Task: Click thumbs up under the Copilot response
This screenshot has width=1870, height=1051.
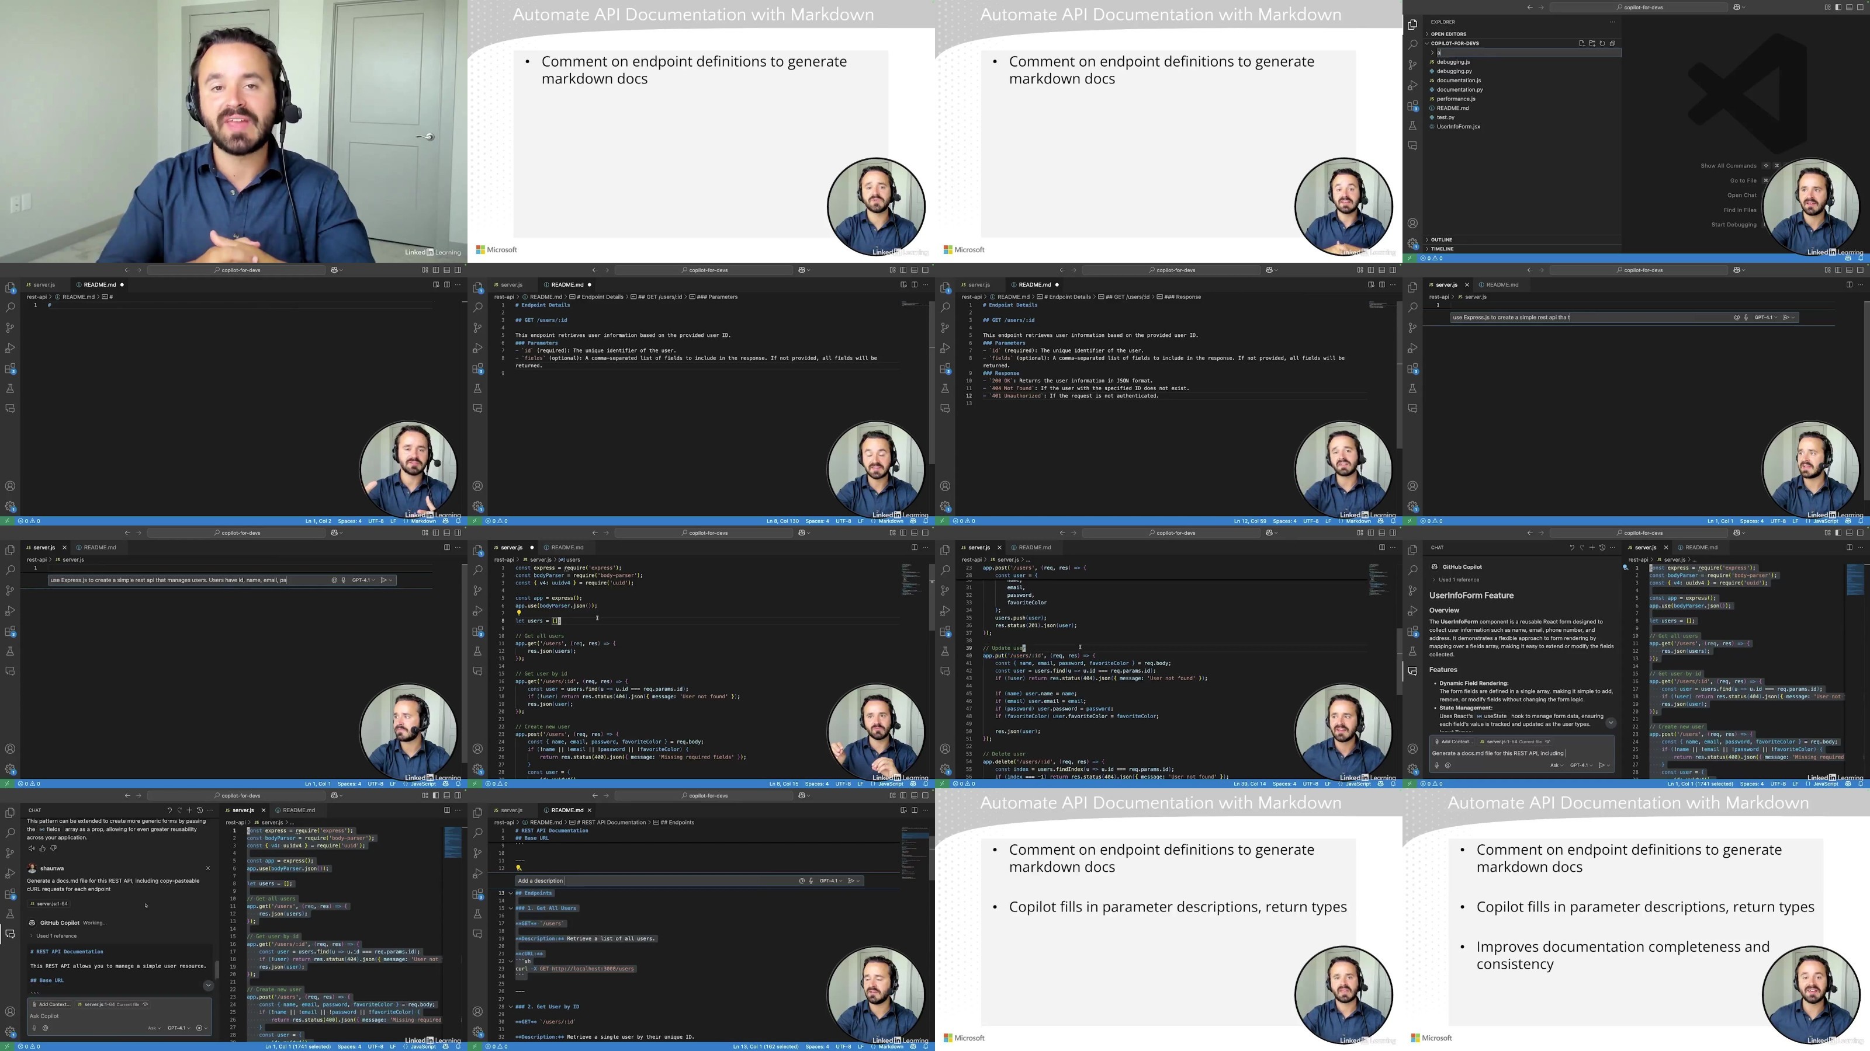Action: (x=42, y=848)
